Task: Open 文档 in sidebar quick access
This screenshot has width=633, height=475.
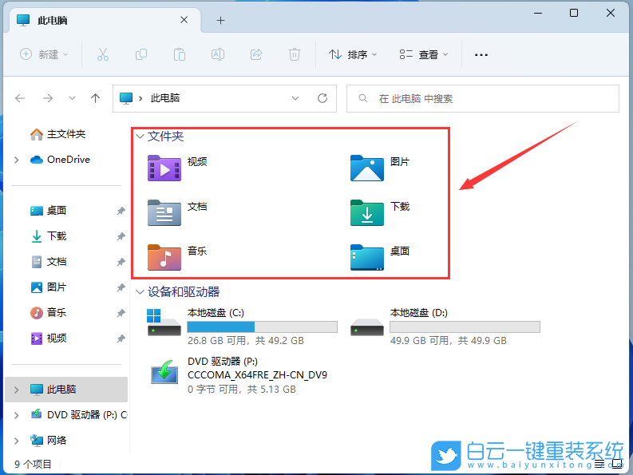Action: (x=48, y=262)
